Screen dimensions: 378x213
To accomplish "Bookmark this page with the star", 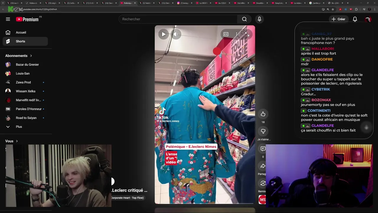I will tap(333, 9).
